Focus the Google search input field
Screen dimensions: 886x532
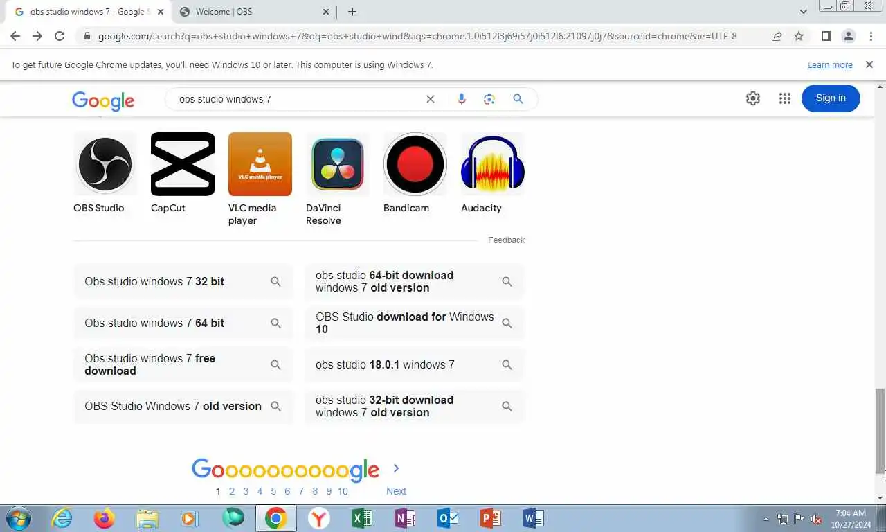298,99
